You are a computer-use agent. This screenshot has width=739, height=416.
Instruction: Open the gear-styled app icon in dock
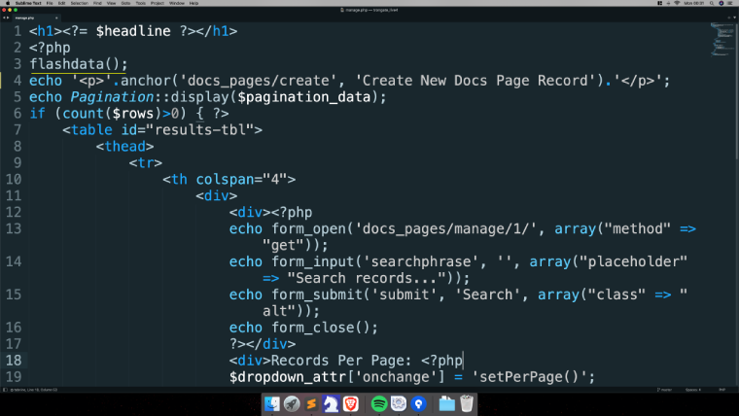point(399,403)
